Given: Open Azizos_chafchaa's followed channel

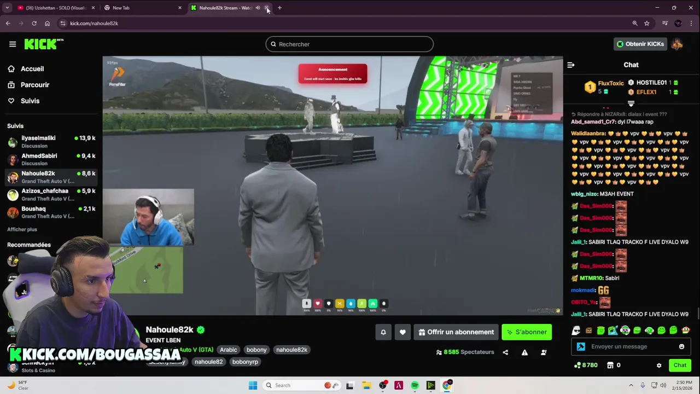Looking at the screenshot, I should pos(51,195).
